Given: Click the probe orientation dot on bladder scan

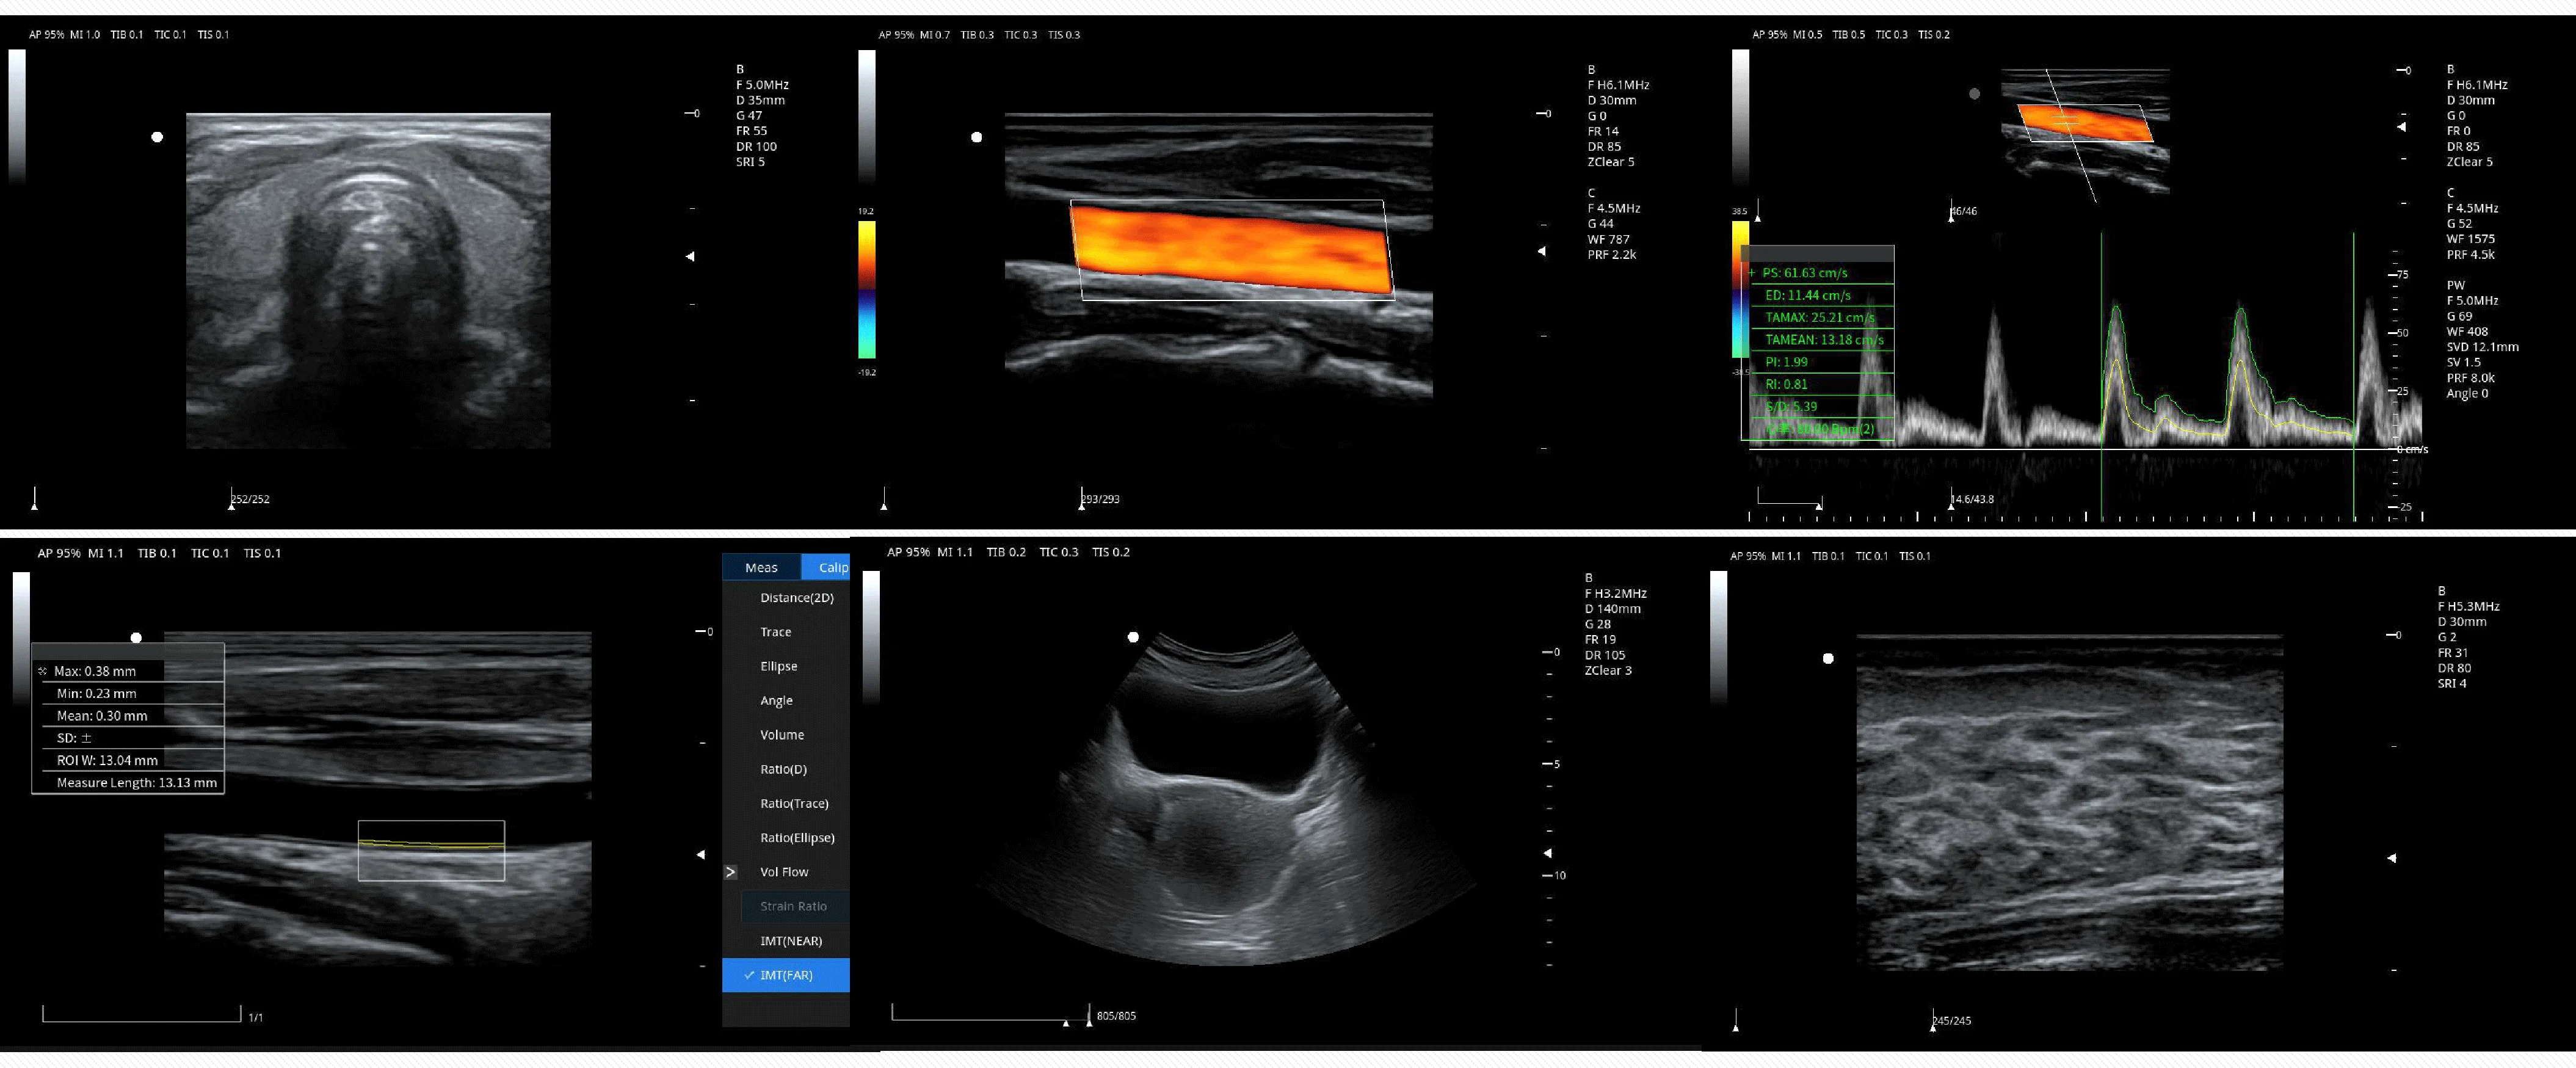Looking at the screenshot, I should (1133, 637).
